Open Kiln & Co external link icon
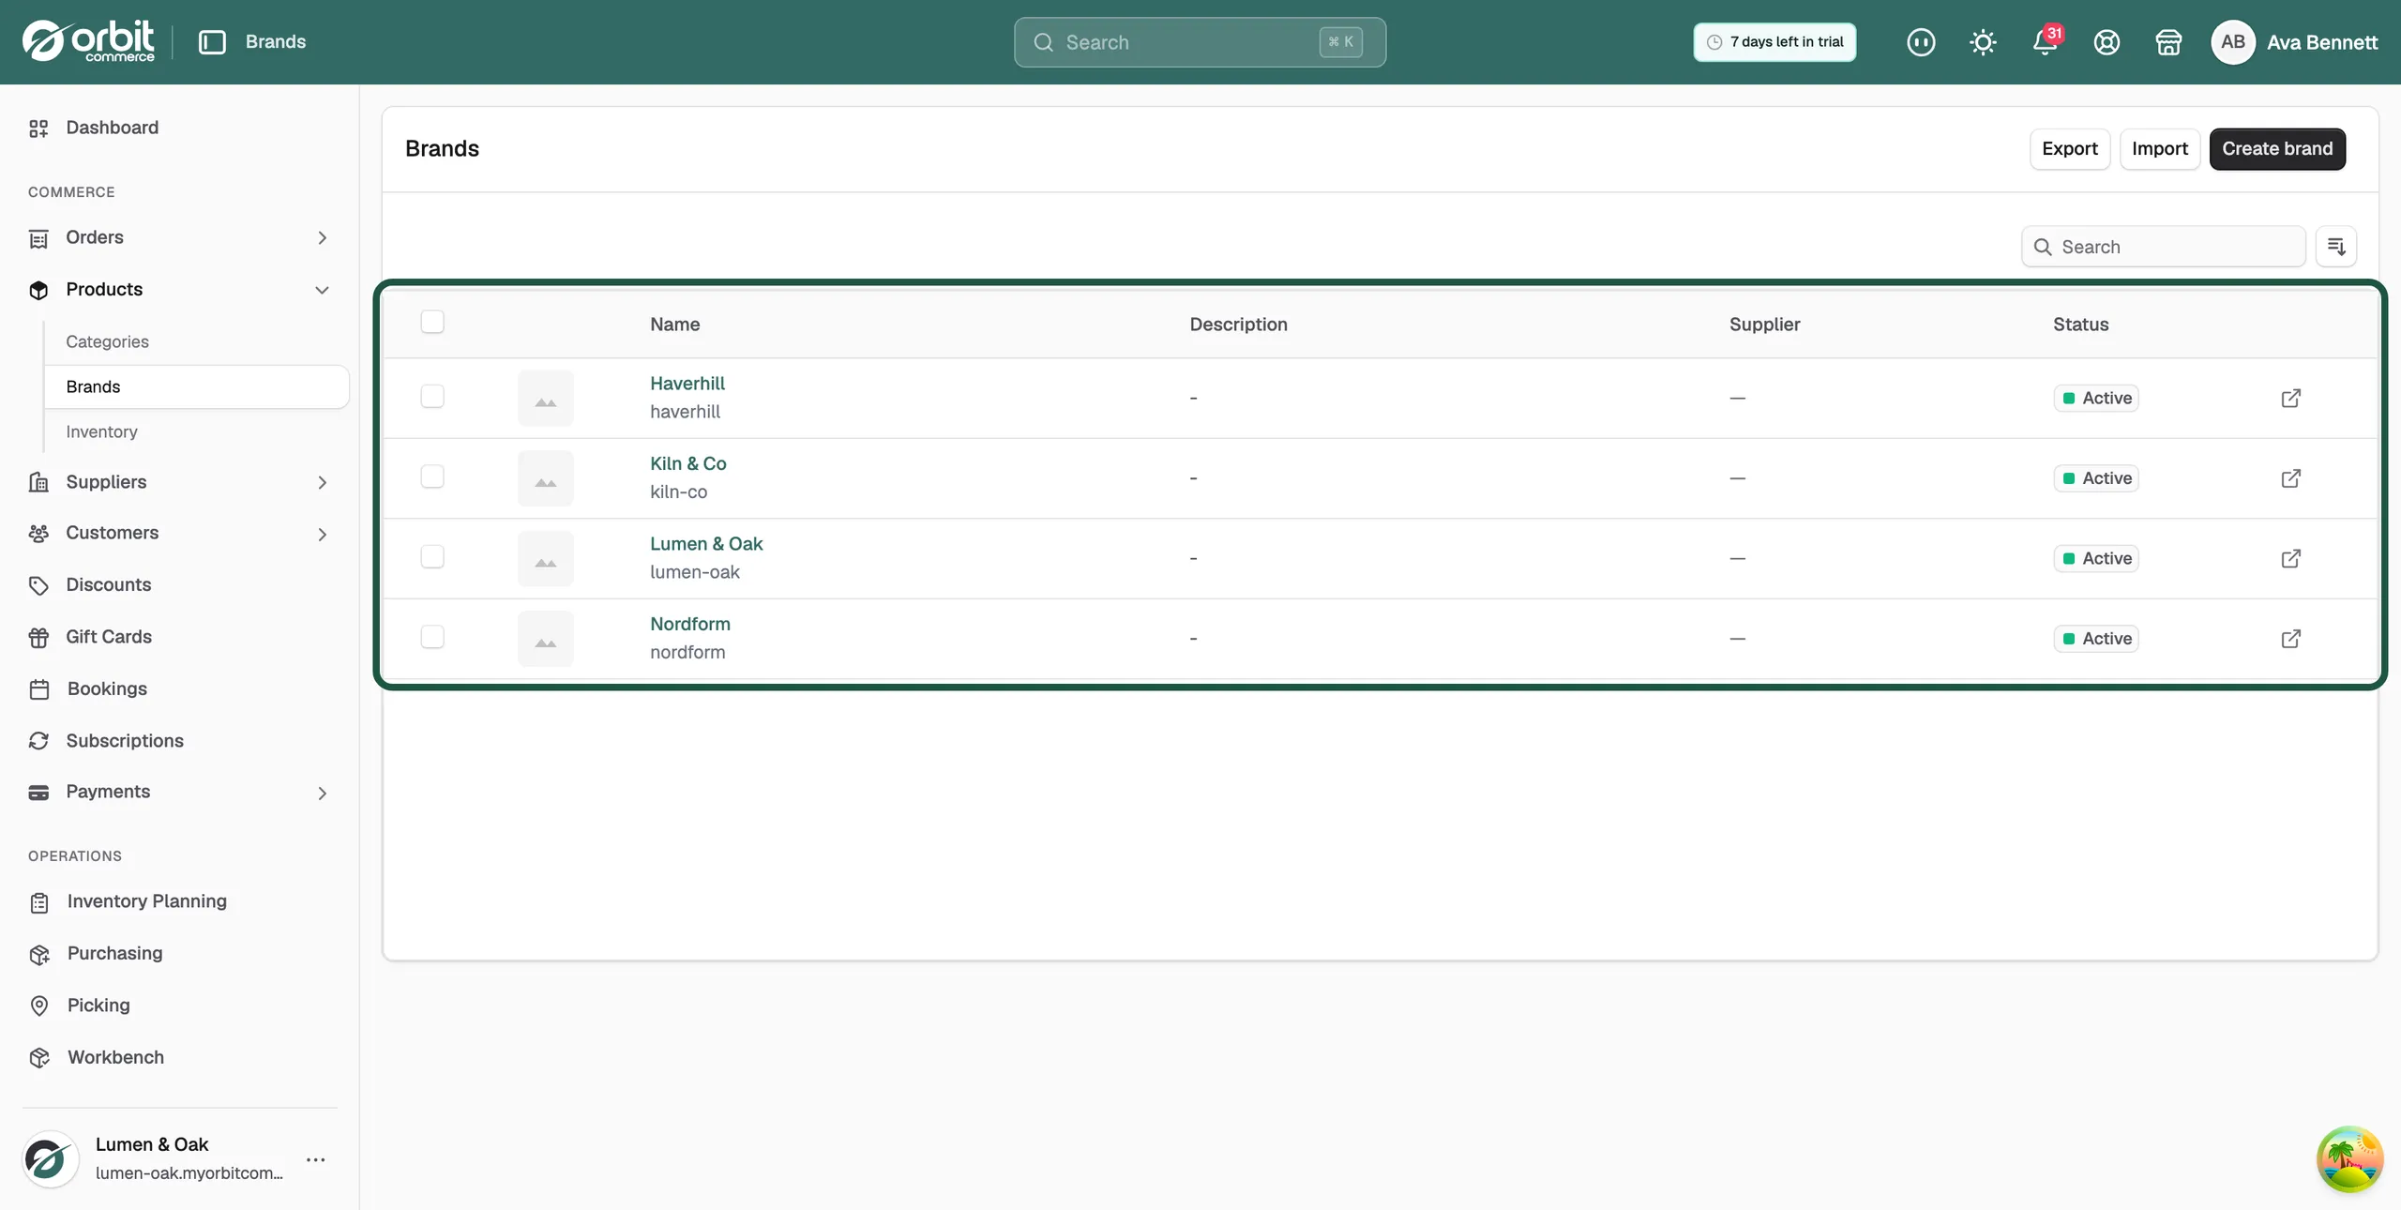The width and height of the screenshot is (2401, 1210). [2290, 478]
